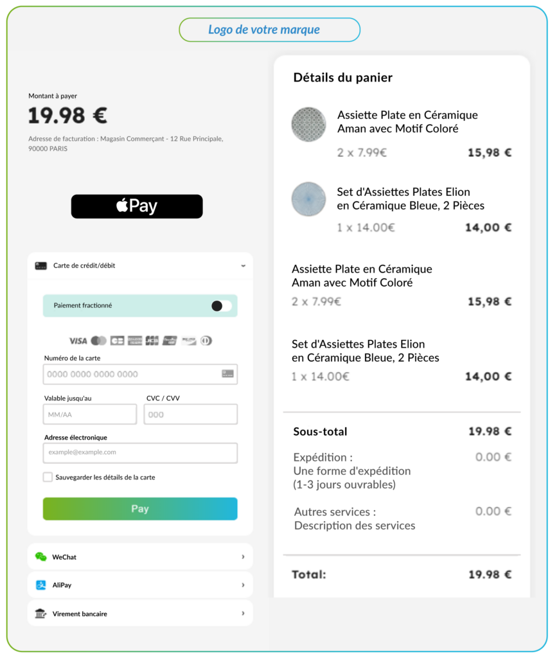Click the VISA card brand logo

tap(78, 341)
